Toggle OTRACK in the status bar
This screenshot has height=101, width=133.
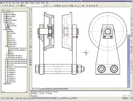click(39, 98)
